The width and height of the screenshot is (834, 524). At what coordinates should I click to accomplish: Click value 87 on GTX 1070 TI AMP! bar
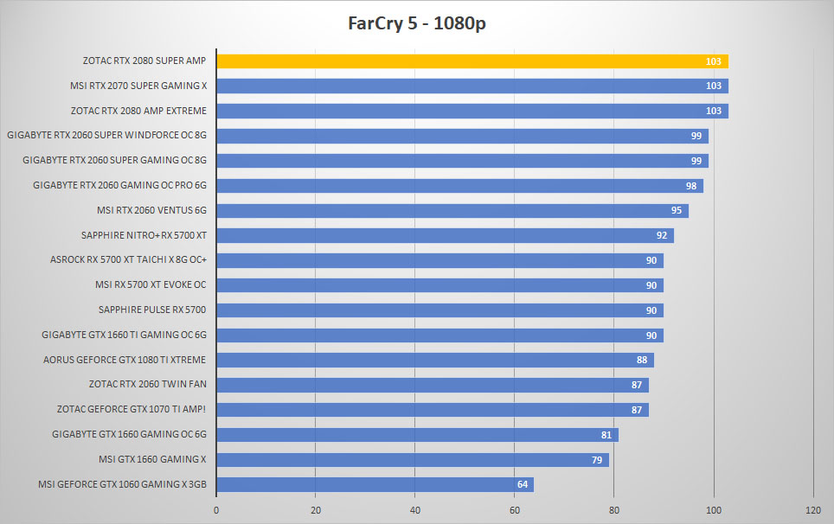(636, 410)
